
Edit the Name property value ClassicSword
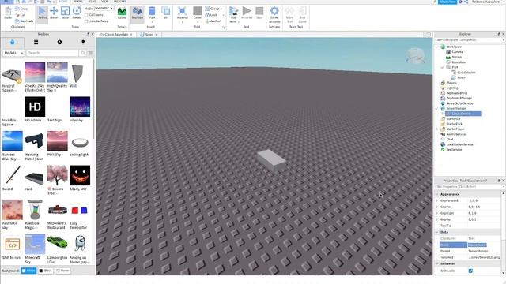[483, 245]
